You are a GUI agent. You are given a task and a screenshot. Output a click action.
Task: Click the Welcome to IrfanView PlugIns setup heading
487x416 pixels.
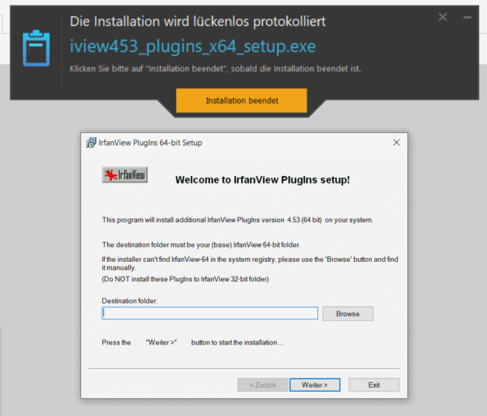click(262, 180)
